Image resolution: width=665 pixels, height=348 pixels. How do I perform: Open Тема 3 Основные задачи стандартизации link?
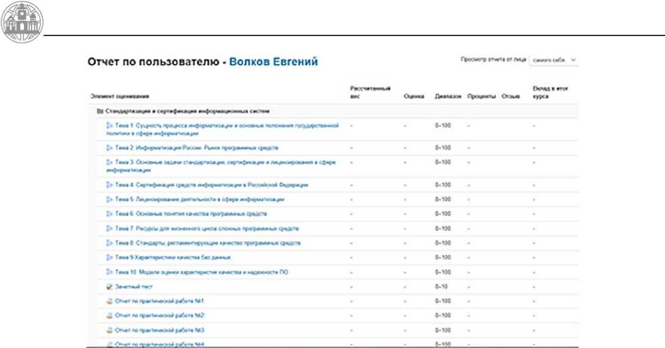[221, 165]
